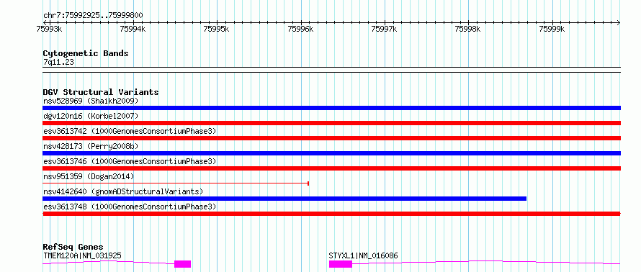Click the 75993k ruler tick label
The width and height of the screenshot is (641, 272).
50,29
